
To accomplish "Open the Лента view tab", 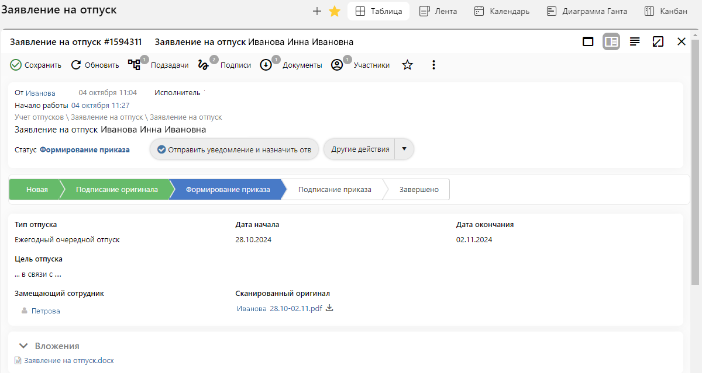I will [x=438, y=11].
